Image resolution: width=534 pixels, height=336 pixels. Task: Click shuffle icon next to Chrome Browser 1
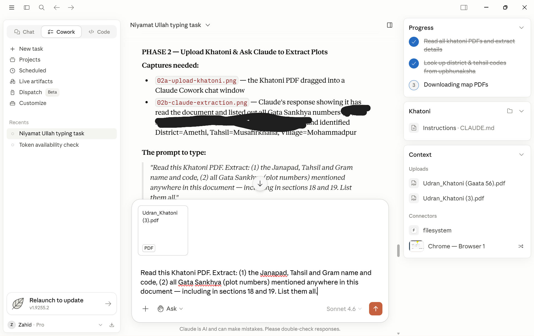coord(521,246)
